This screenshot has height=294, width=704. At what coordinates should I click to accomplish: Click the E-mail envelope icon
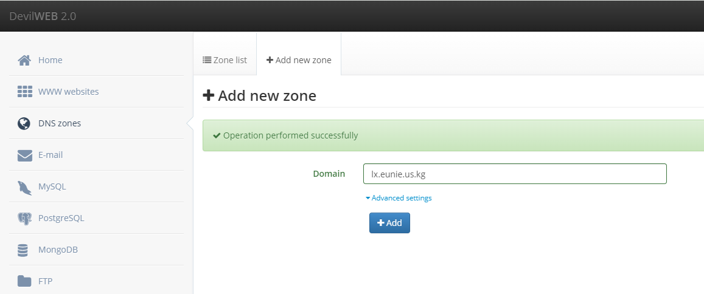click(25, 155)
